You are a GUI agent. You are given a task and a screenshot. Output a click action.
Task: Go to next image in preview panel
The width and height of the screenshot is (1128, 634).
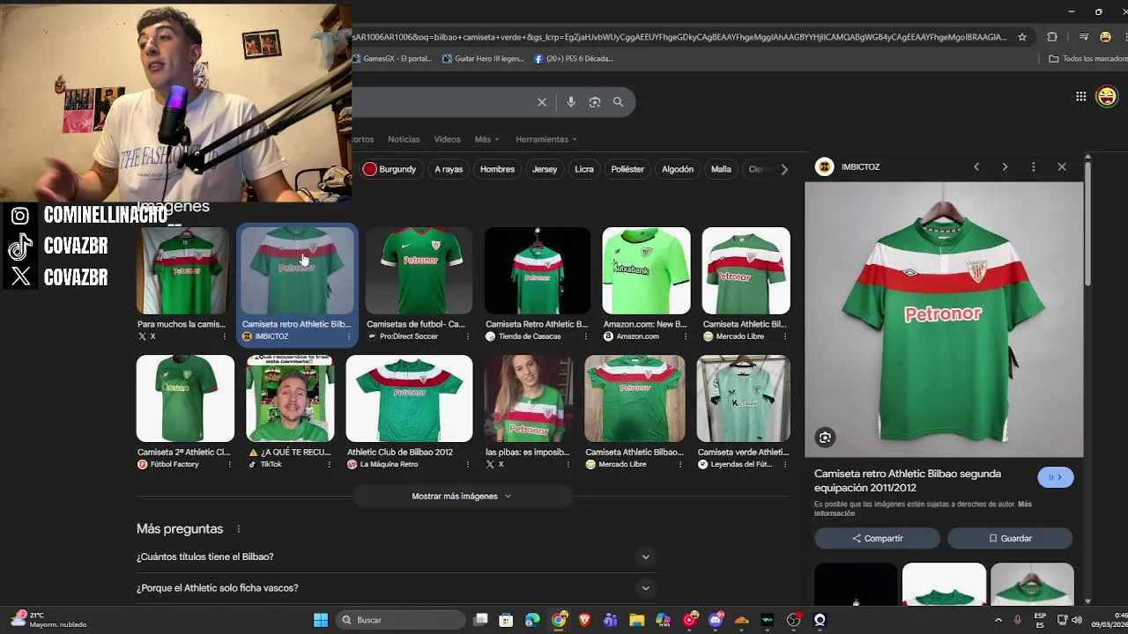click(x=1005, y=166)
